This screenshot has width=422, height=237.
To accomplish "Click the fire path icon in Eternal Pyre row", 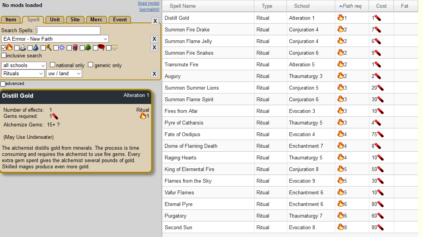I will point(341,204).
